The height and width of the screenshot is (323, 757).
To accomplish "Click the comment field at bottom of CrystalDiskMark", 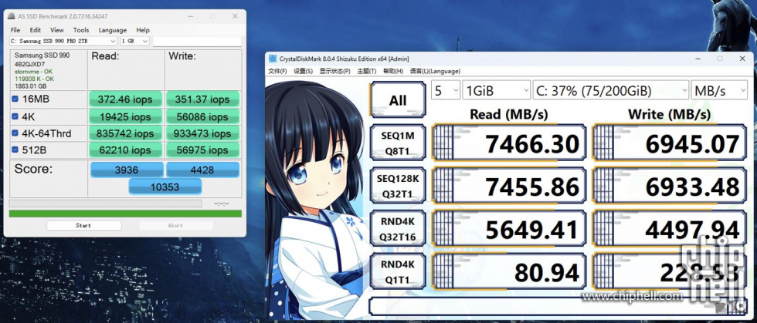I will coord(558,307).
